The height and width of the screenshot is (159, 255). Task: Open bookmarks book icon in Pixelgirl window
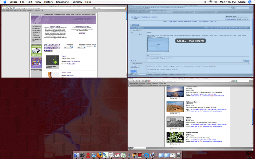click(x=4, y=10)
